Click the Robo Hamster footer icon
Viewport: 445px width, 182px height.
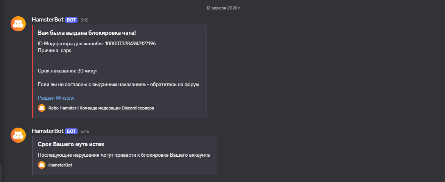(42, 108)
